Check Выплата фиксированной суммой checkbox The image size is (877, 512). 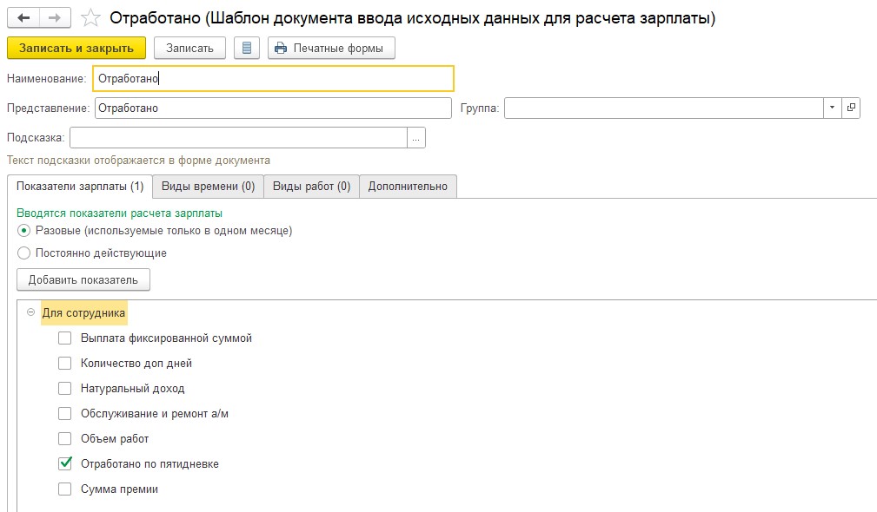click(65, 338)
